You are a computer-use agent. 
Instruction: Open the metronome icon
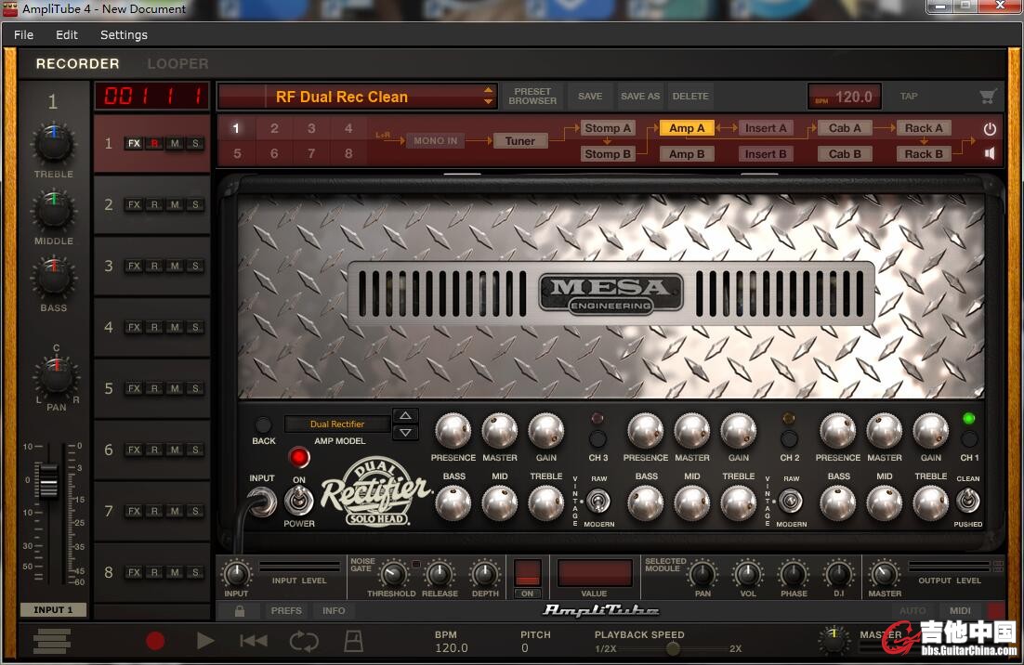tap(353, 641)
